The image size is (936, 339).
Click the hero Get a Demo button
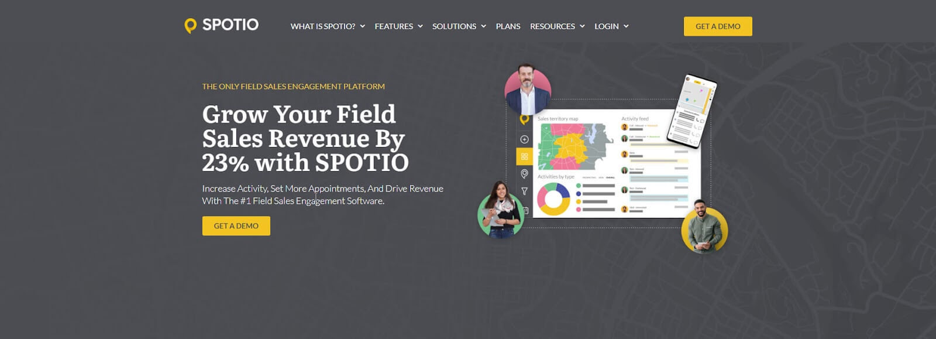tap(236, 226)
